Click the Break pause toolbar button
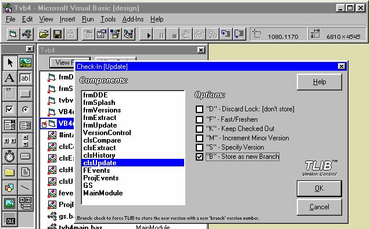This screenshot has width=370, height=229. pyautogui.click(x=160, y=34)
